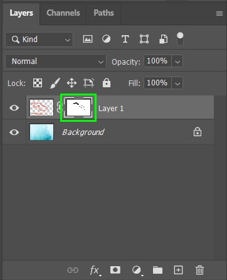Filter layers by pixel layer icon

pos(88,39)
